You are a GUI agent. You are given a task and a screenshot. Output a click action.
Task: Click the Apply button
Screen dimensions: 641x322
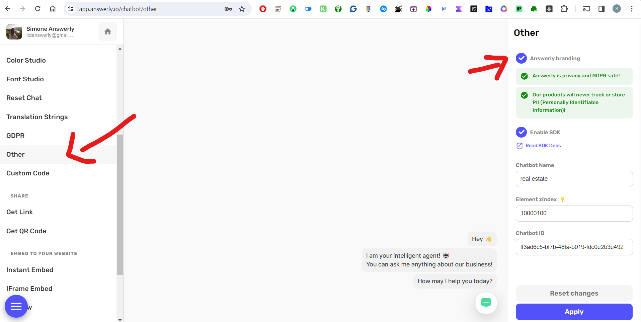tap(574, 312)
